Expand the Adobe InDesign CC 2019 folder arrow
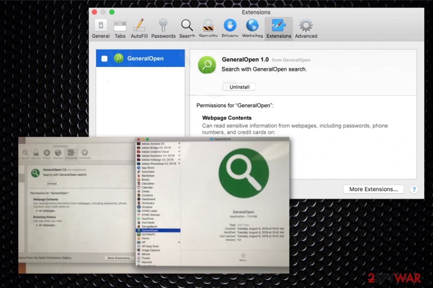 point(179,160)
